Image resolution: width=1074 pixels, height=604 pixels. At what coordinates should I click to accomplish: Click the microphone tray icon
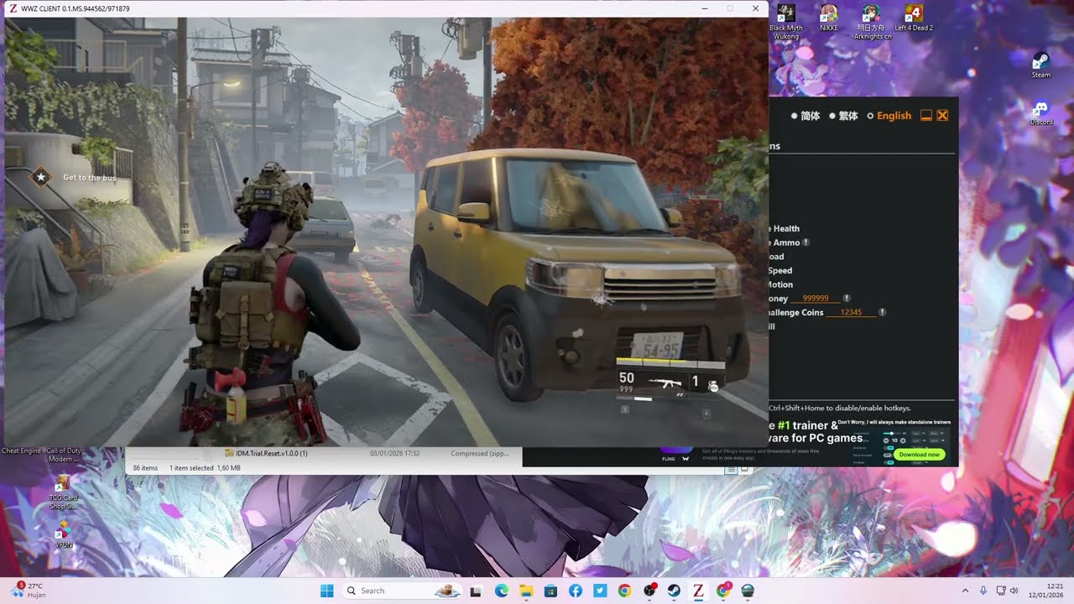click(x=983, y=591)
